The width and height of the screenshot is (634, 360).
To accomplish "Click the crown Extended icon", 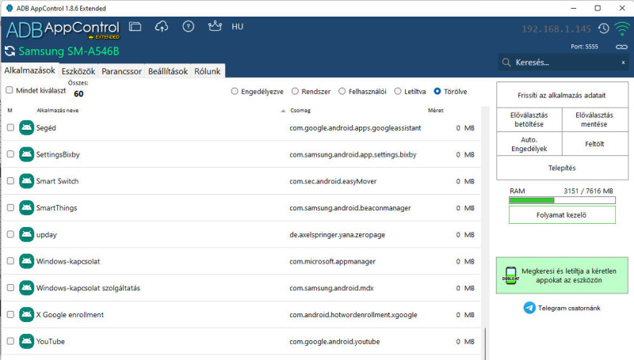I will (215, 26).
